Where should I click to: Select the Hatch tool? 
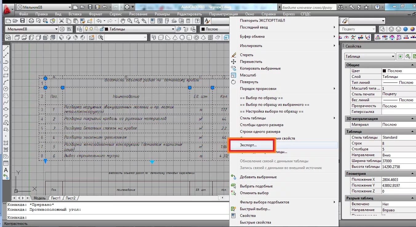(6, 143)
